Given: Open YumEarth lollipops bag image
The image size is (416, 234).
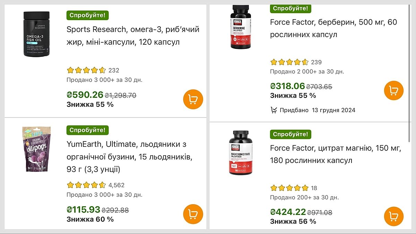Looking at the screenshot, I should tap(36, 149).
